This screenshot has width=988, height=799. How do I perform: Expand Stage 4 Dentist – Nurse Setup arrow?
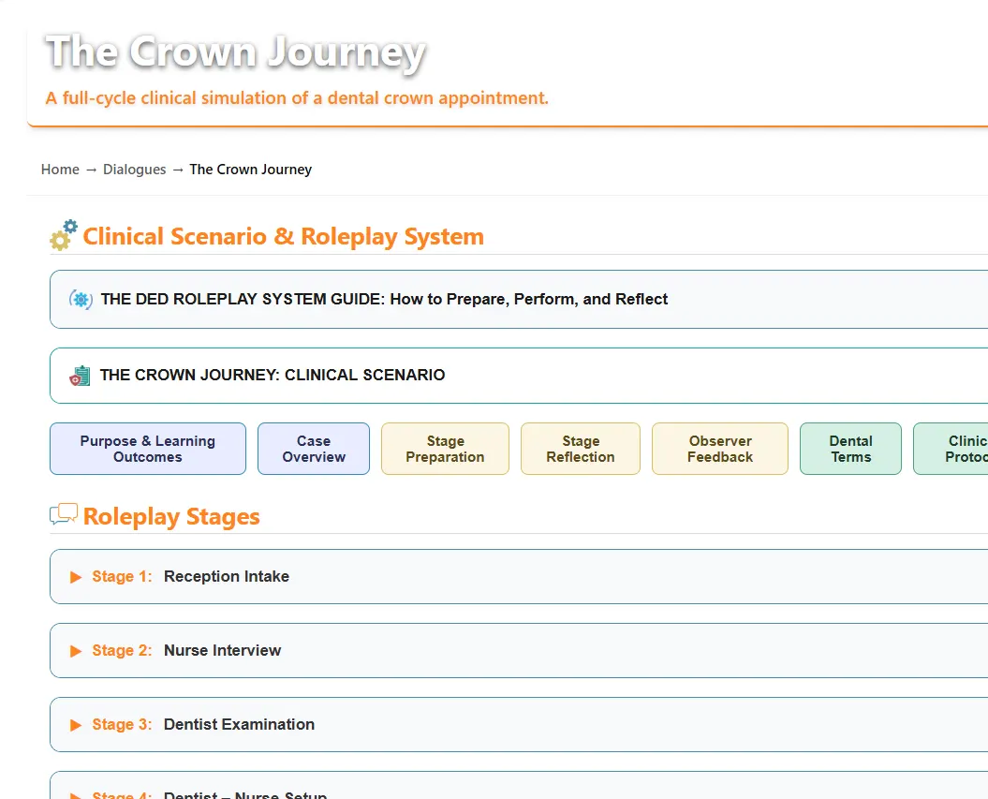click(x=76, y=795)
